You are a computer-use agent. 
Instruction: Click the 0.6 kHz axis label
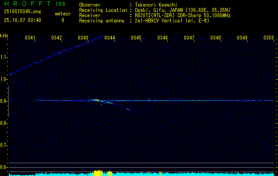[x=4, y=167]
